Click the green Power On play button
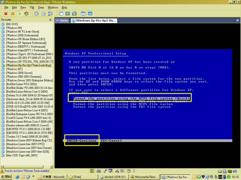Image resolution: width=241 pixels, height=180 pixels. [x=20, y=13]
